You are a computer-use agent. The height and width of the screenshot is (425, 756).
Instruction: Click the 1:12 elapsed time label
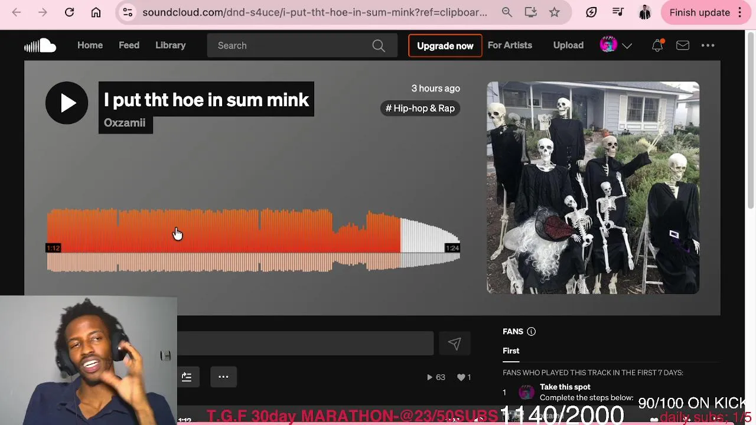pos(53,248)
